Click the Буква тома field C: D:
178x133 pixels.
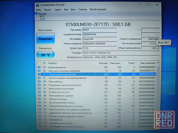[x=100, y=48]
